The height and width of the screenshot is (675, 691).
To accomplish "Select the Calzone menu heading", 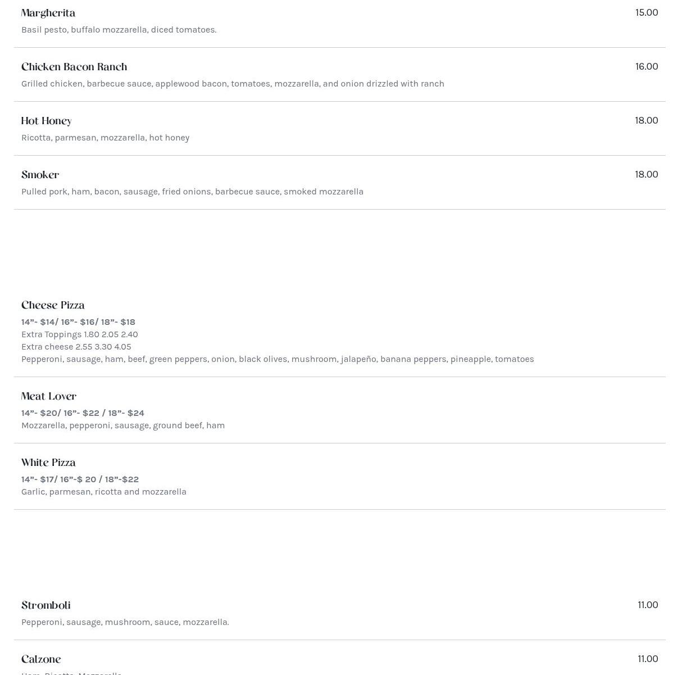I will tap(41, 659).
